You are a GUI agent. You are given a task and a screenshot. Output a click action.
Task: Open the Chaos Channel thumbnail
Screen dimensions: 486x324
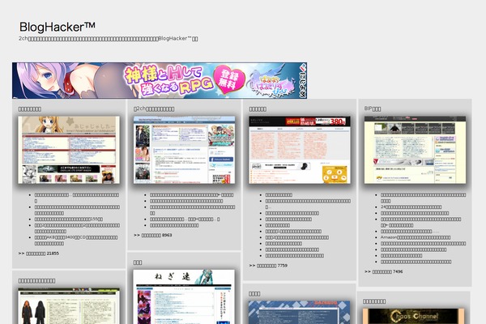[413, 316]
